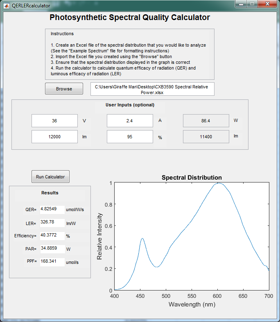Viewport: 280px width, 322px height.
Task: Click the 'User Inputs (optional)' heading
Action: point(130,105)
